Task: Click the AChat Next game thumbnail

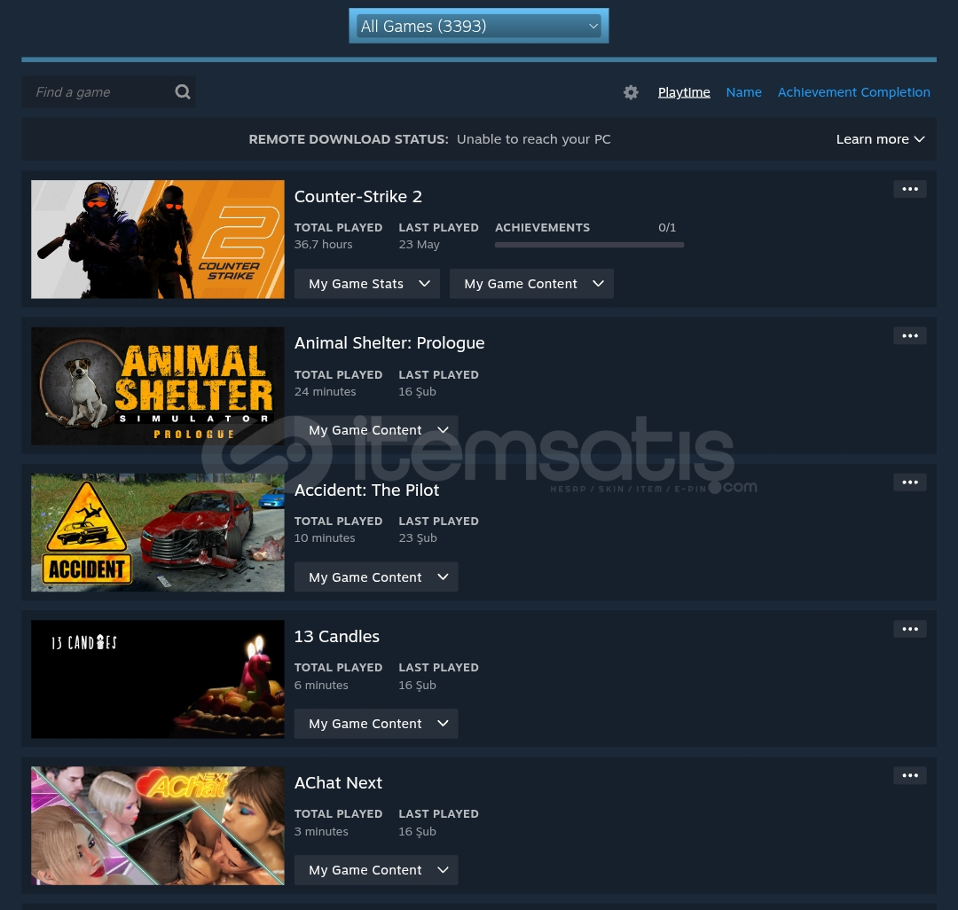Action: 158,826
